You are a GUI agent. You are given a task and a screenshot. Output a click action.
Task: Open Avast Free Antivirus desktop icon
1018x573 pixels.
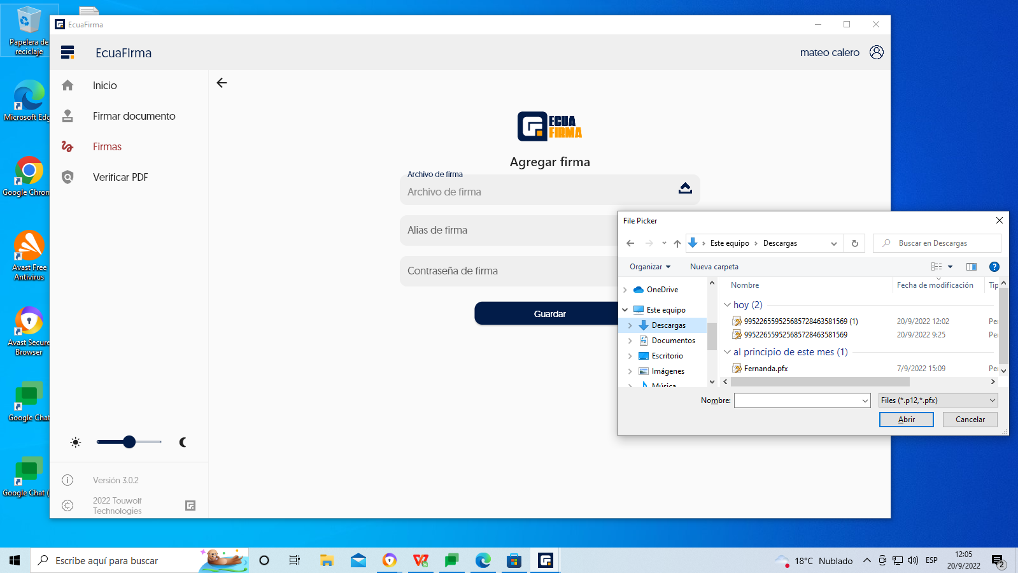29,255
